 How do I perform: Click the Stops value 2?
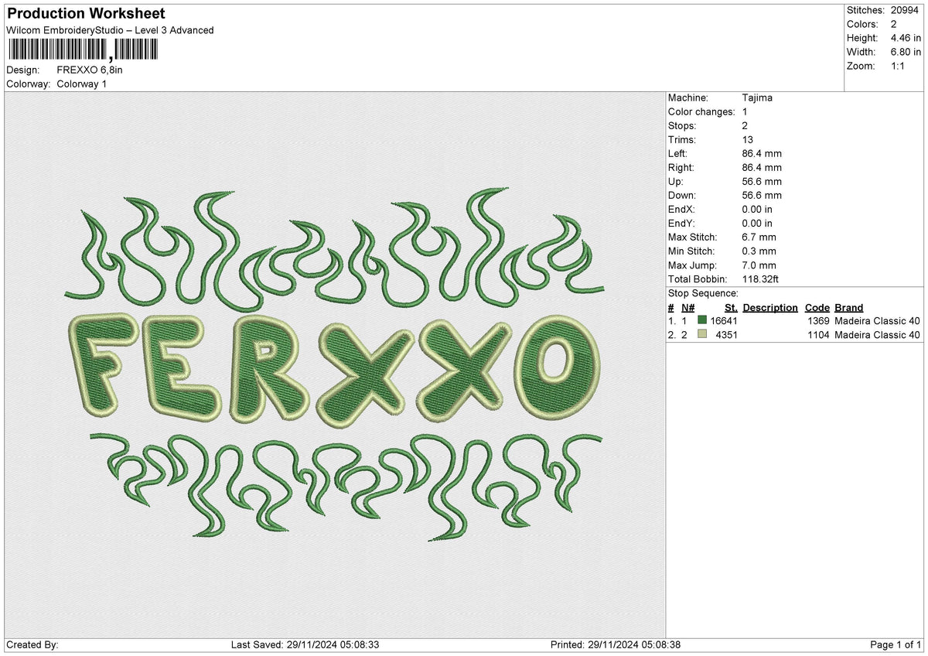(745, 126)
